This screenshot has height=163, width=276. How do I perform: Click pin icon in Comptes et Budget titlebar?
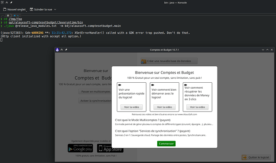tap(66, 50)
